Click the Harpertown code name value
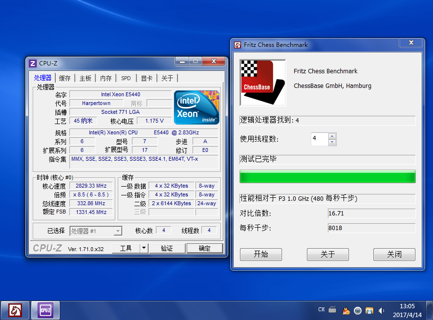This screenshot has height=320, width=433. [x=96, y=103]
